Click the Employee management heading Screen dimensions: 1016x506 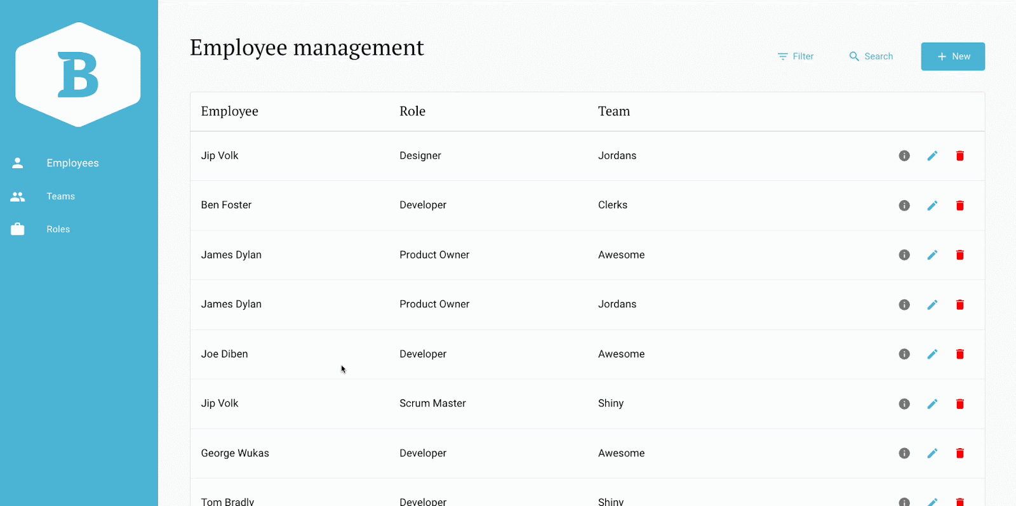[307, 48]
